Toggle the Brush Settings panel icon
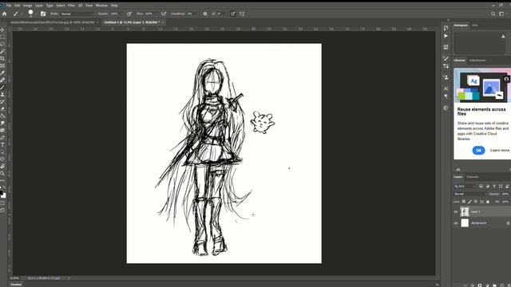The width and height of the screenshot is (511, 287). click(43, 14)
